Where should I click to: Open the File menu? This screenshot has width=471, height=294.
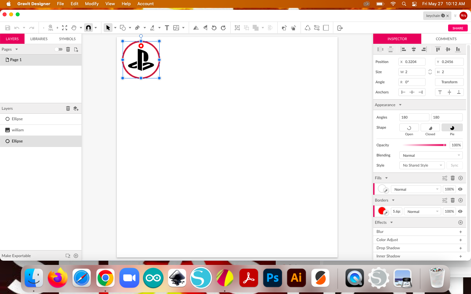(60, 4)
